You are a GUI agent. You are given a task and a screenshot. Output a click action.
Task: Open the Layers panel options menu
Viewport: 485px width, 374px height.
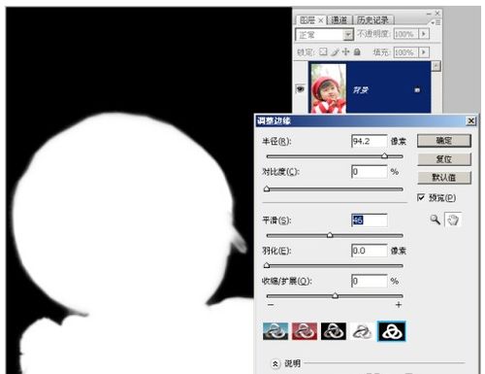pos(436,22)
